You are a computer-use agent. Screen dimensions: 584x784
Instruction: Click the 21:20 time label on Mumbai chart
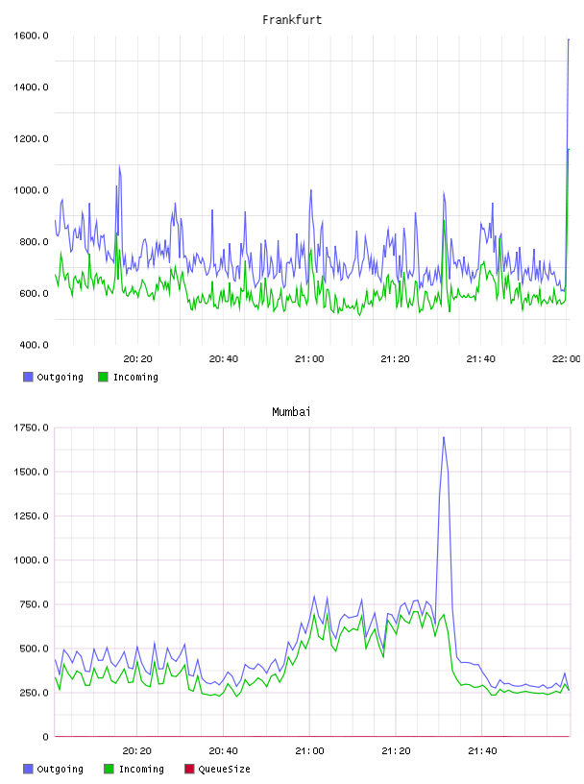396,750
